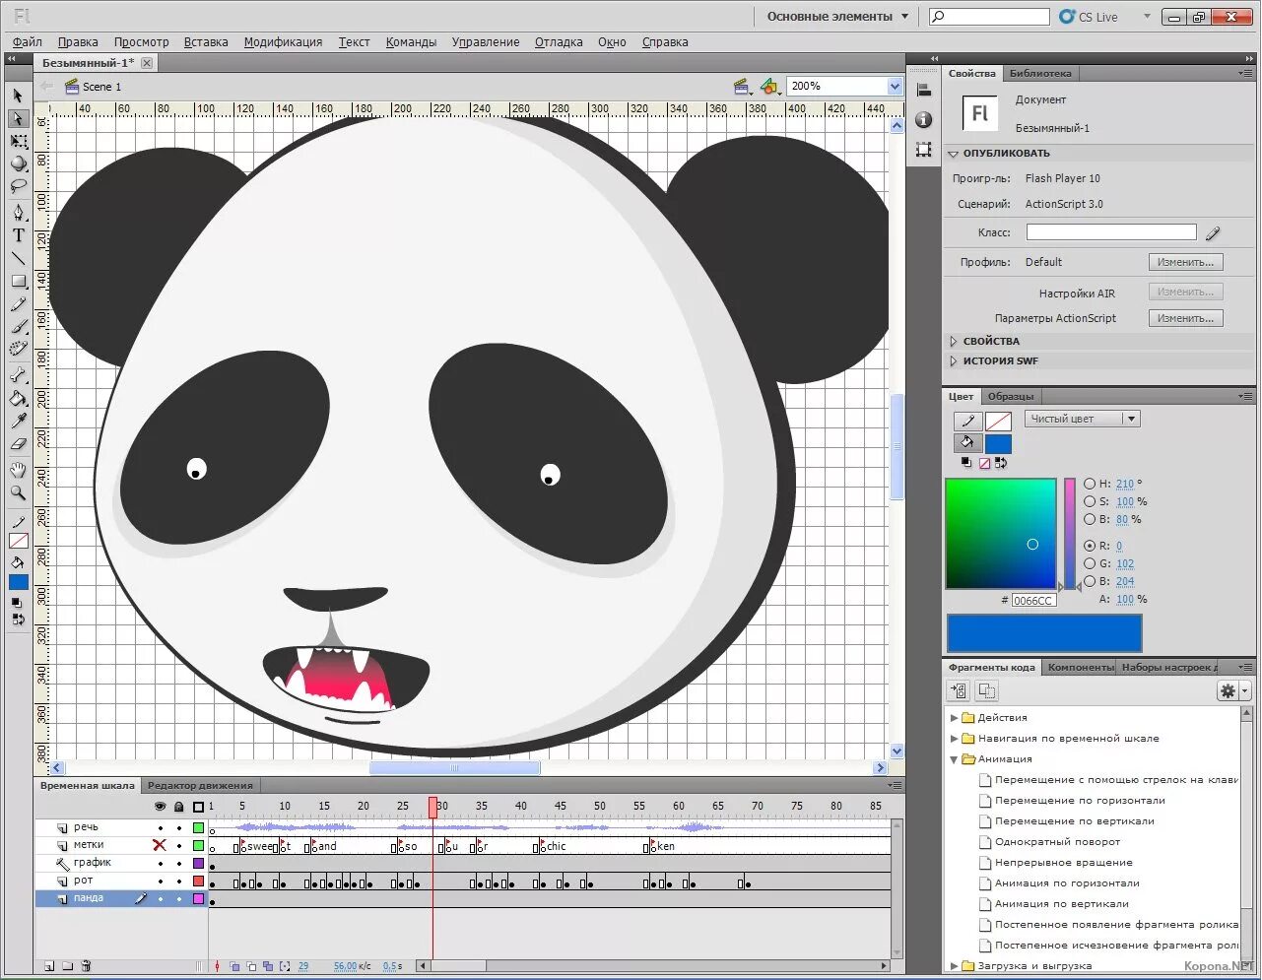Select the H hue radio button
1262x980 pixels.
click(x=1090, y=484)
